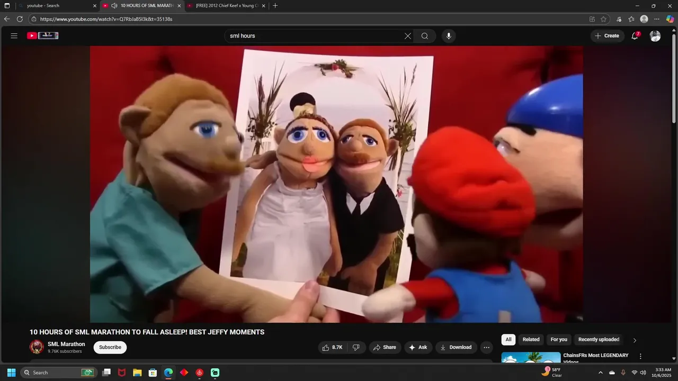Close the 'youtube - Search' tab

tap(95, 6)
